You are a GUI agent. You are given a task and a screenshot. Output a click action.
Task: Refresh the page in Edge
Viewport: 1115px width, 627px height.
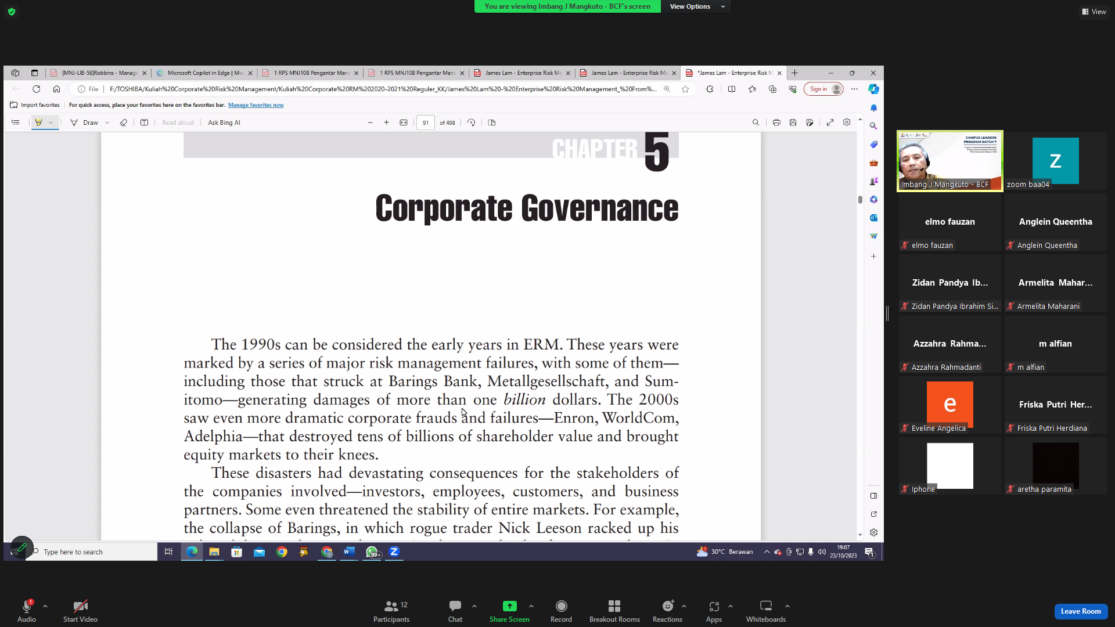(x=37, y=89)
